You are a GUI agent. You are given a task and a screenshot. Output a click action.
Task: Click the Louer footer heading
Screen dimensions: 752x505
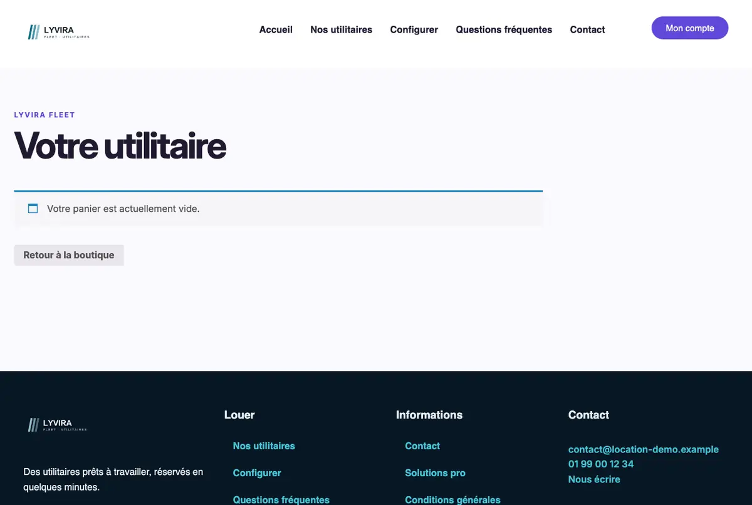(239, 415)
